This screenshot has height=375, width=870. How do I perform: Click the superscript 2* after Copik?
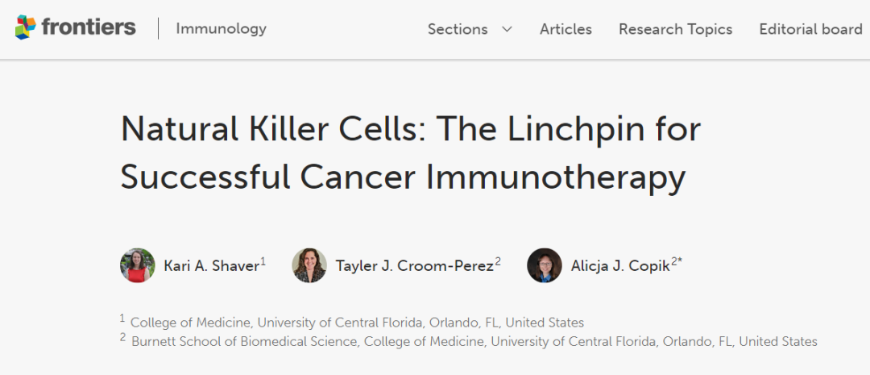coord(677,261)
